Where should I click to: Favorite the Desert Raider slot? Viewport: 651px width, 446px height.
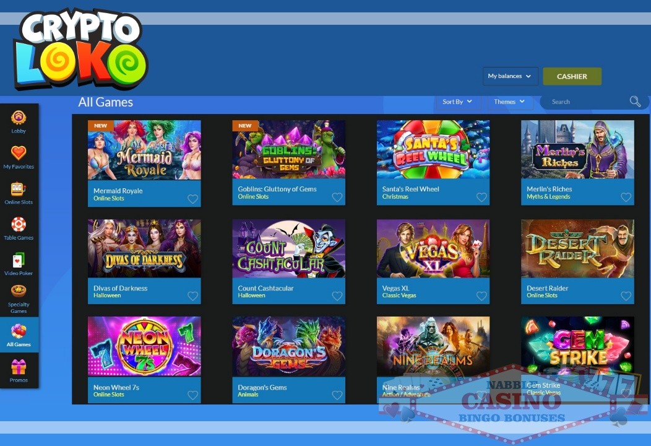[626, 296]
